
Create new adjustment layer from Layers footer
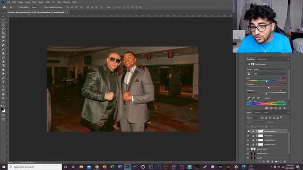(x=272, y=161)
